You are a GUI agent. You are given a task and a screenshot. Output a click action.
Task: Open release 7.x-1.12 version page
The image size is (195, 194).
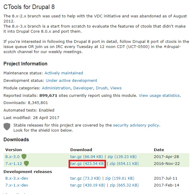13,163
